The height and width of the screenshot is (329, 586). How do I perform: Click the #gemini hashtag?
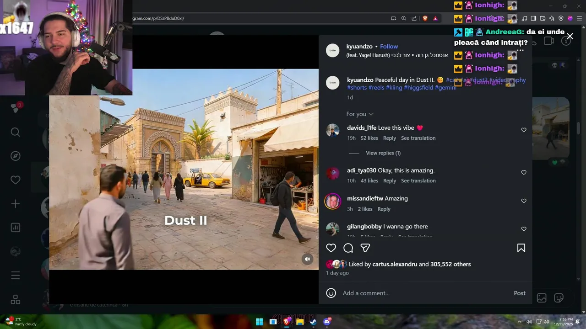pyautogui.click(x=445, y=88)
